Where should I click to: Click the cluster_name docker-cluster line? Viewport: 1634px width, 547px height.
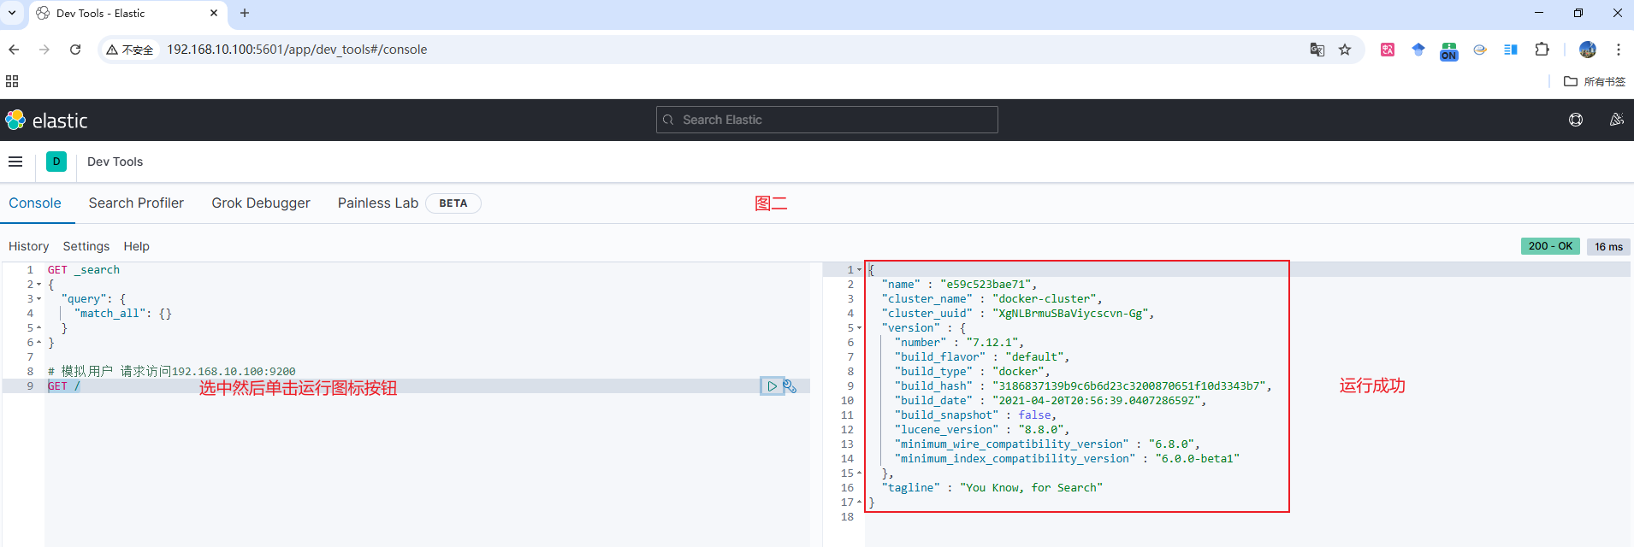pos(992,299)
